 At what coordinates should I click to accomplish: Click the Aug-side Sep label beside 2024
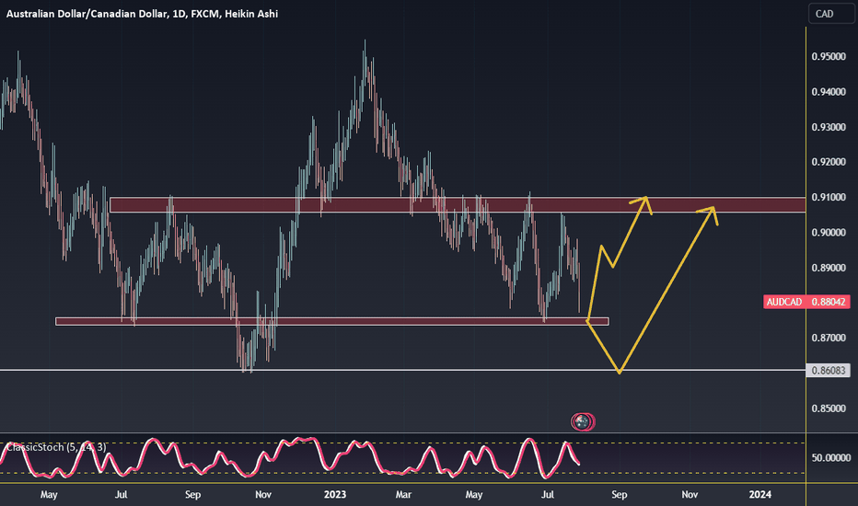point(619,495)
